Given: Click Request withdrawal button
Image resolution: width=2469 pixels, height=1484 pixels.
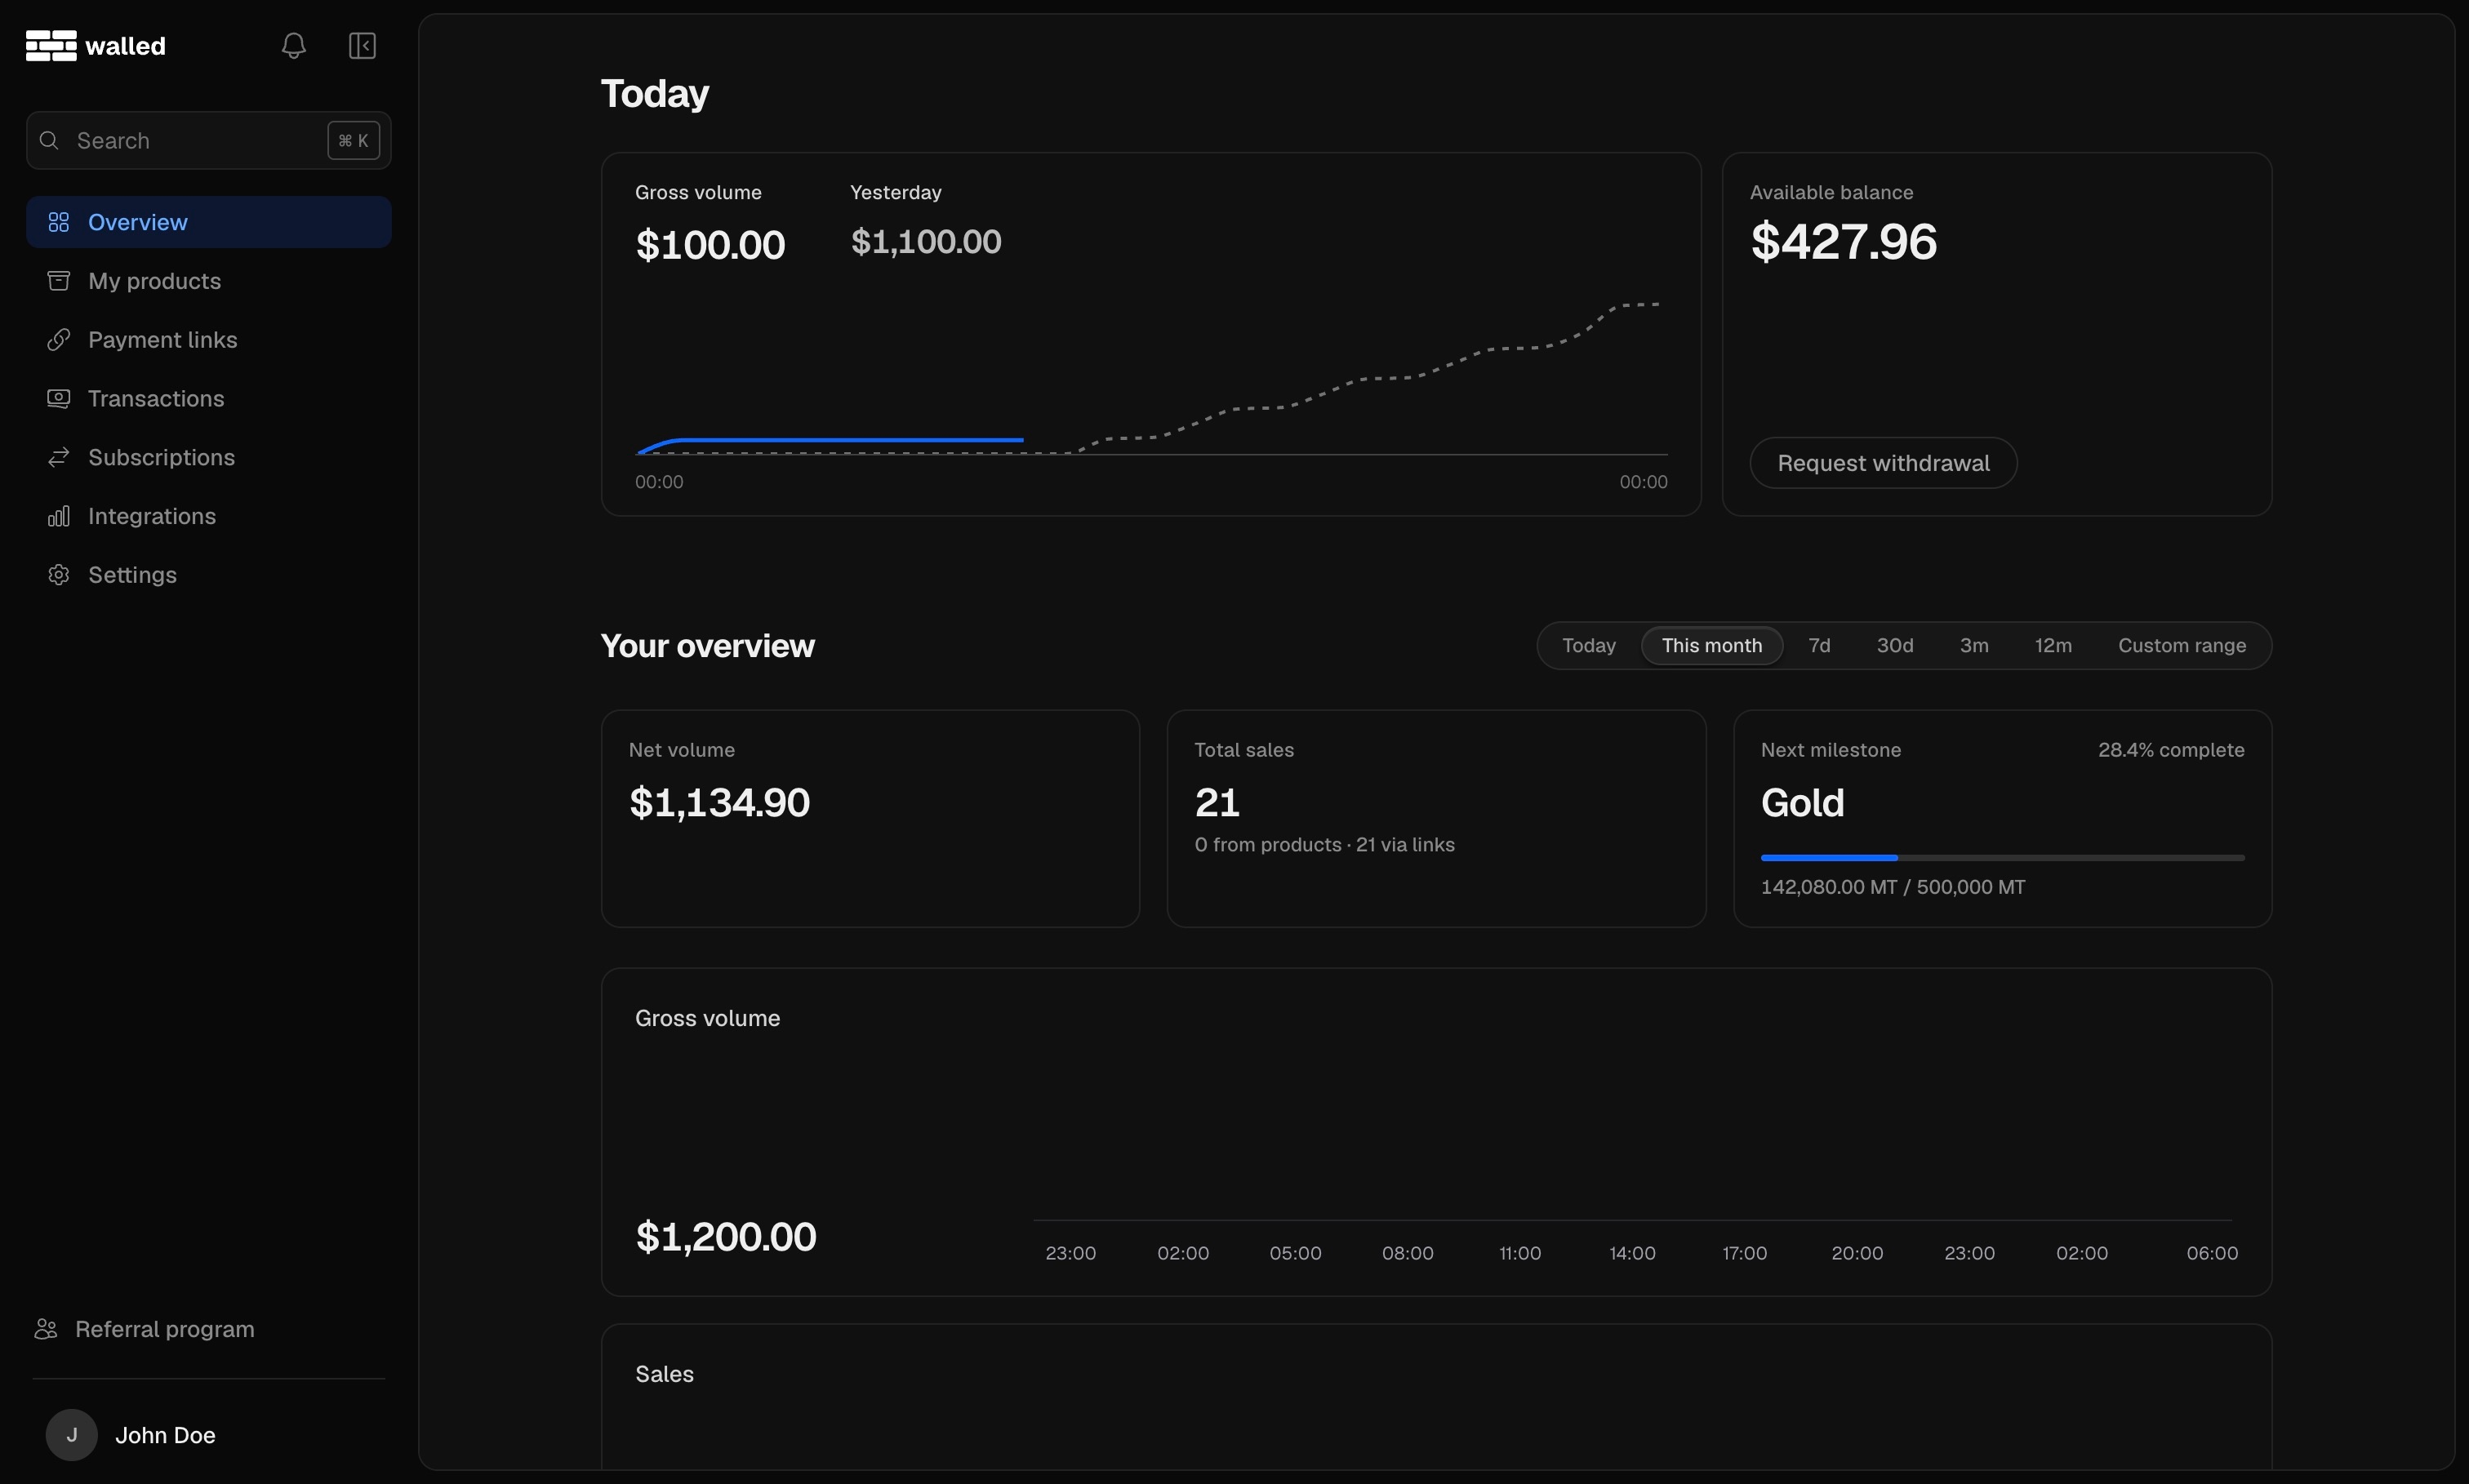Looking at the screenshot, I should (x=1883, y=463).
